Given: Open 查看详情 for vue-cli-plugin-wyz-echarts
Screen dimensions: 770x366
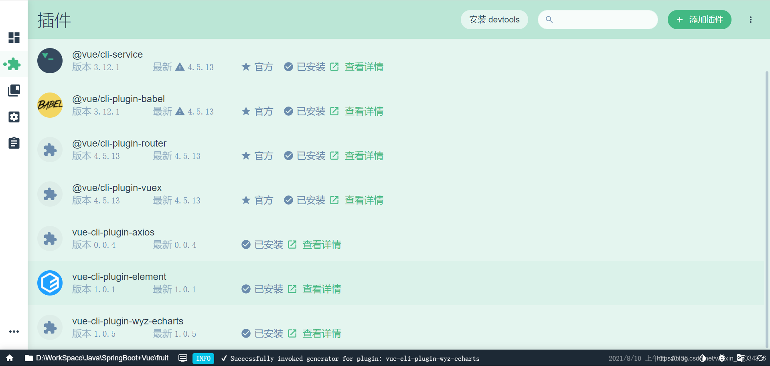Looking at the screenshot, I should coord(314,334).
